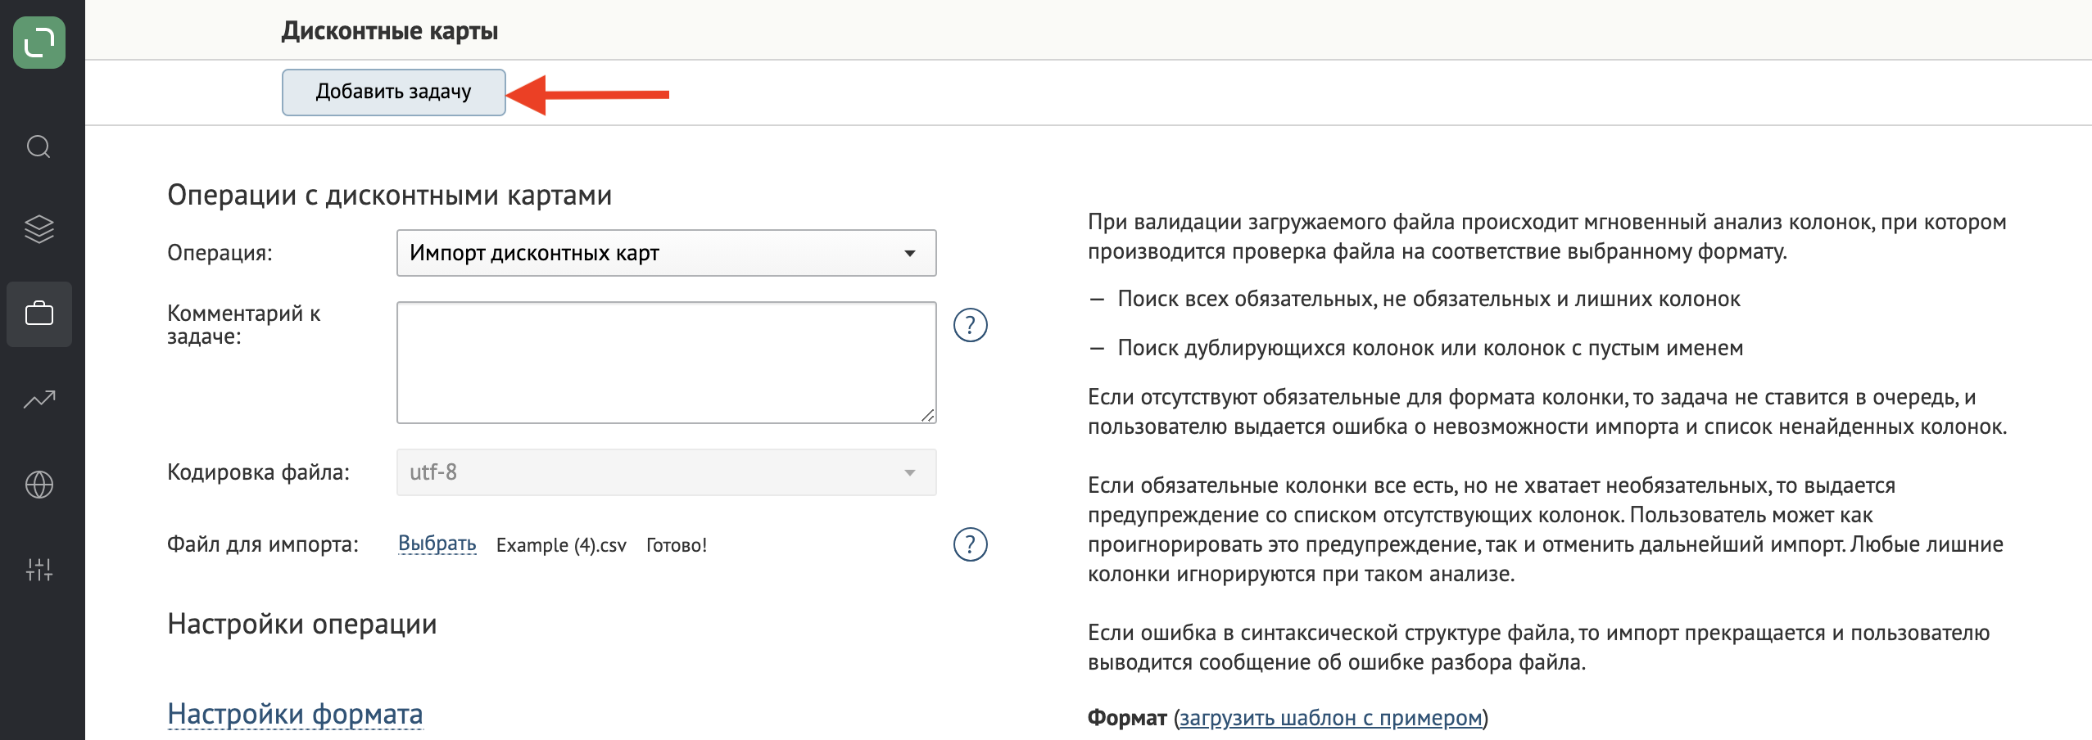Image resolution: width=2092 pixels, height=740 pixels.
Task: Open the trending chart sidebar icon
Action: (x=39, y=399)
